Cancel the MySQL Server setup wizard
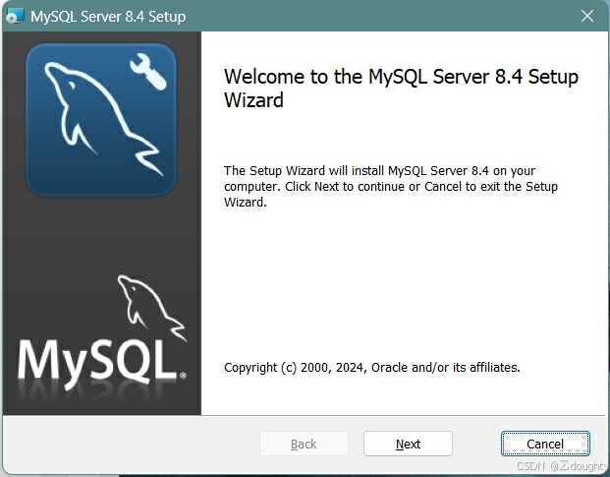Image resolution: width=610 pixels, height=477 pixels. pyautogui.click(x=545, y=444)
